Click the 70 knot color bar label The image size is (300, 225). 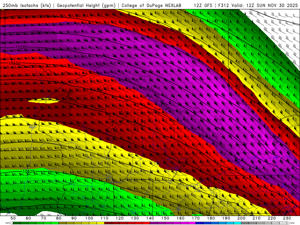tap(43, 218)
